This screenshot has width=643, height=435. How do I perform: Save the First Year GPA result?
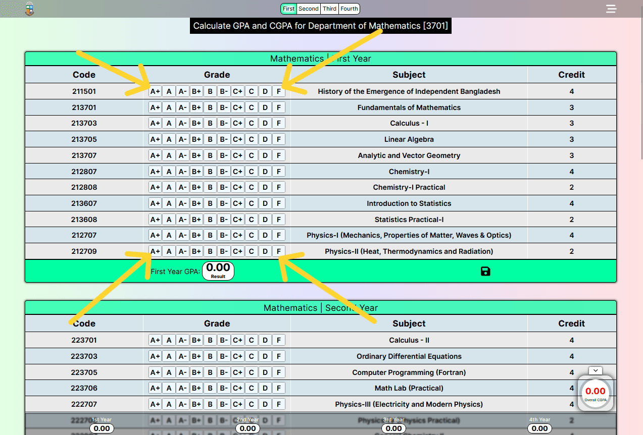485,271
